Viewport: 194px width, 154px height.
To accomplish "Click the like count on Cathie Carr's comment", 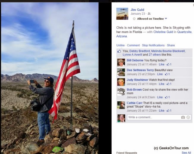I will coord(169,111).
